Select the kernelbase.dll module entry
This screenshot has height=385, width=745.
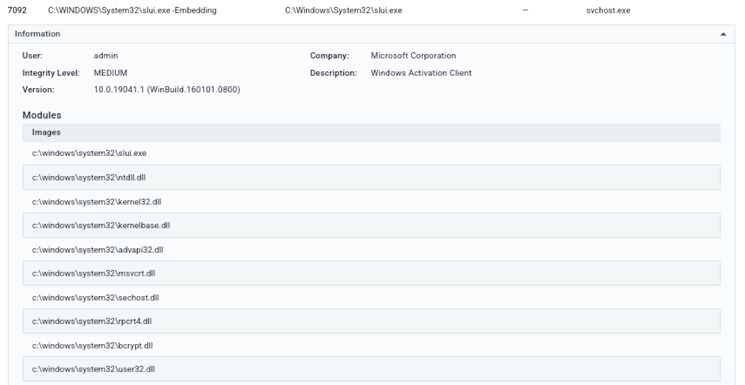tap(101, 225)
